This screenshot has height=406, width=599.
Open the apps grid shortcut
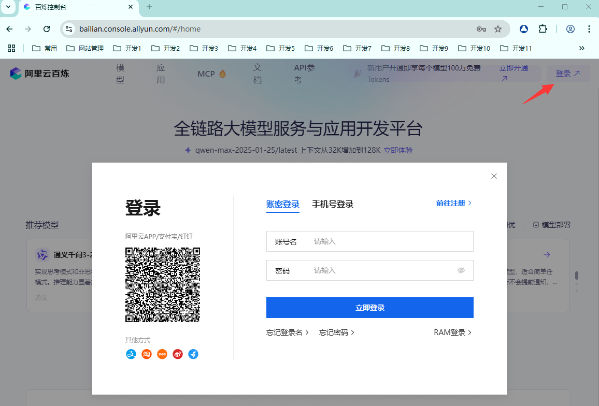click(x=11, y=48)
